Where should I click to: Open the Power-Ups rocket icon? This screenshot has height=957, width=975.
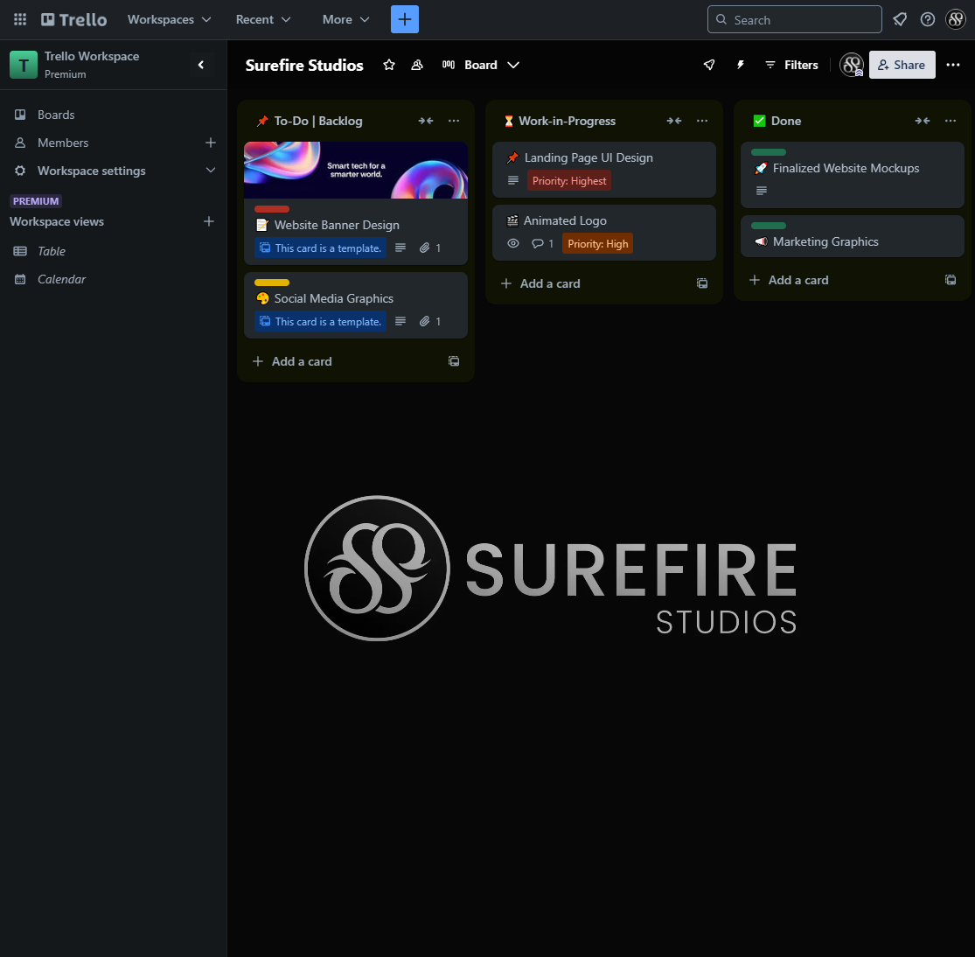pos(709,65)
